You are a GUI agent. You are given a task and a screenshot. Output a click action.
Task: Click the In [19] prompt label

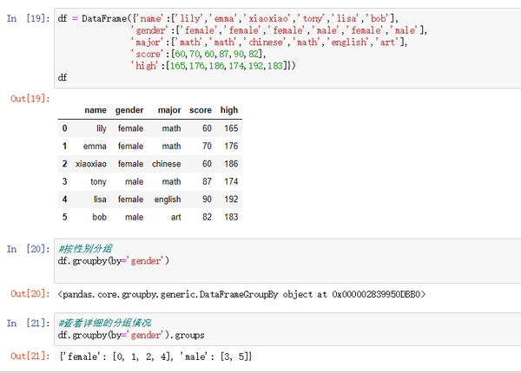29,18
